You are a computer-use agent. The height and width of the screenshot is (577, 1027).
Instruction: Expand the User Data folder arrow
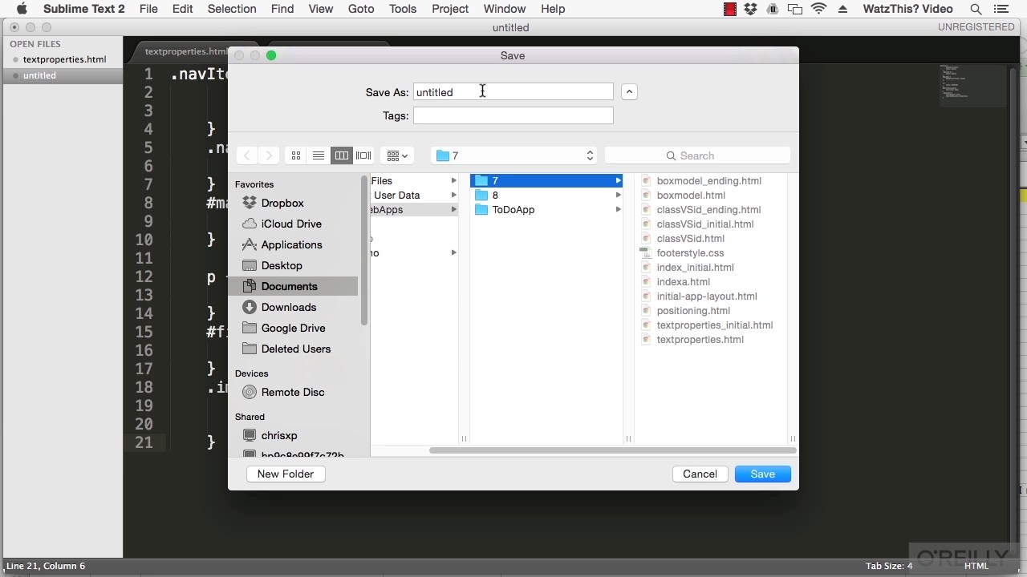[454, 195]
